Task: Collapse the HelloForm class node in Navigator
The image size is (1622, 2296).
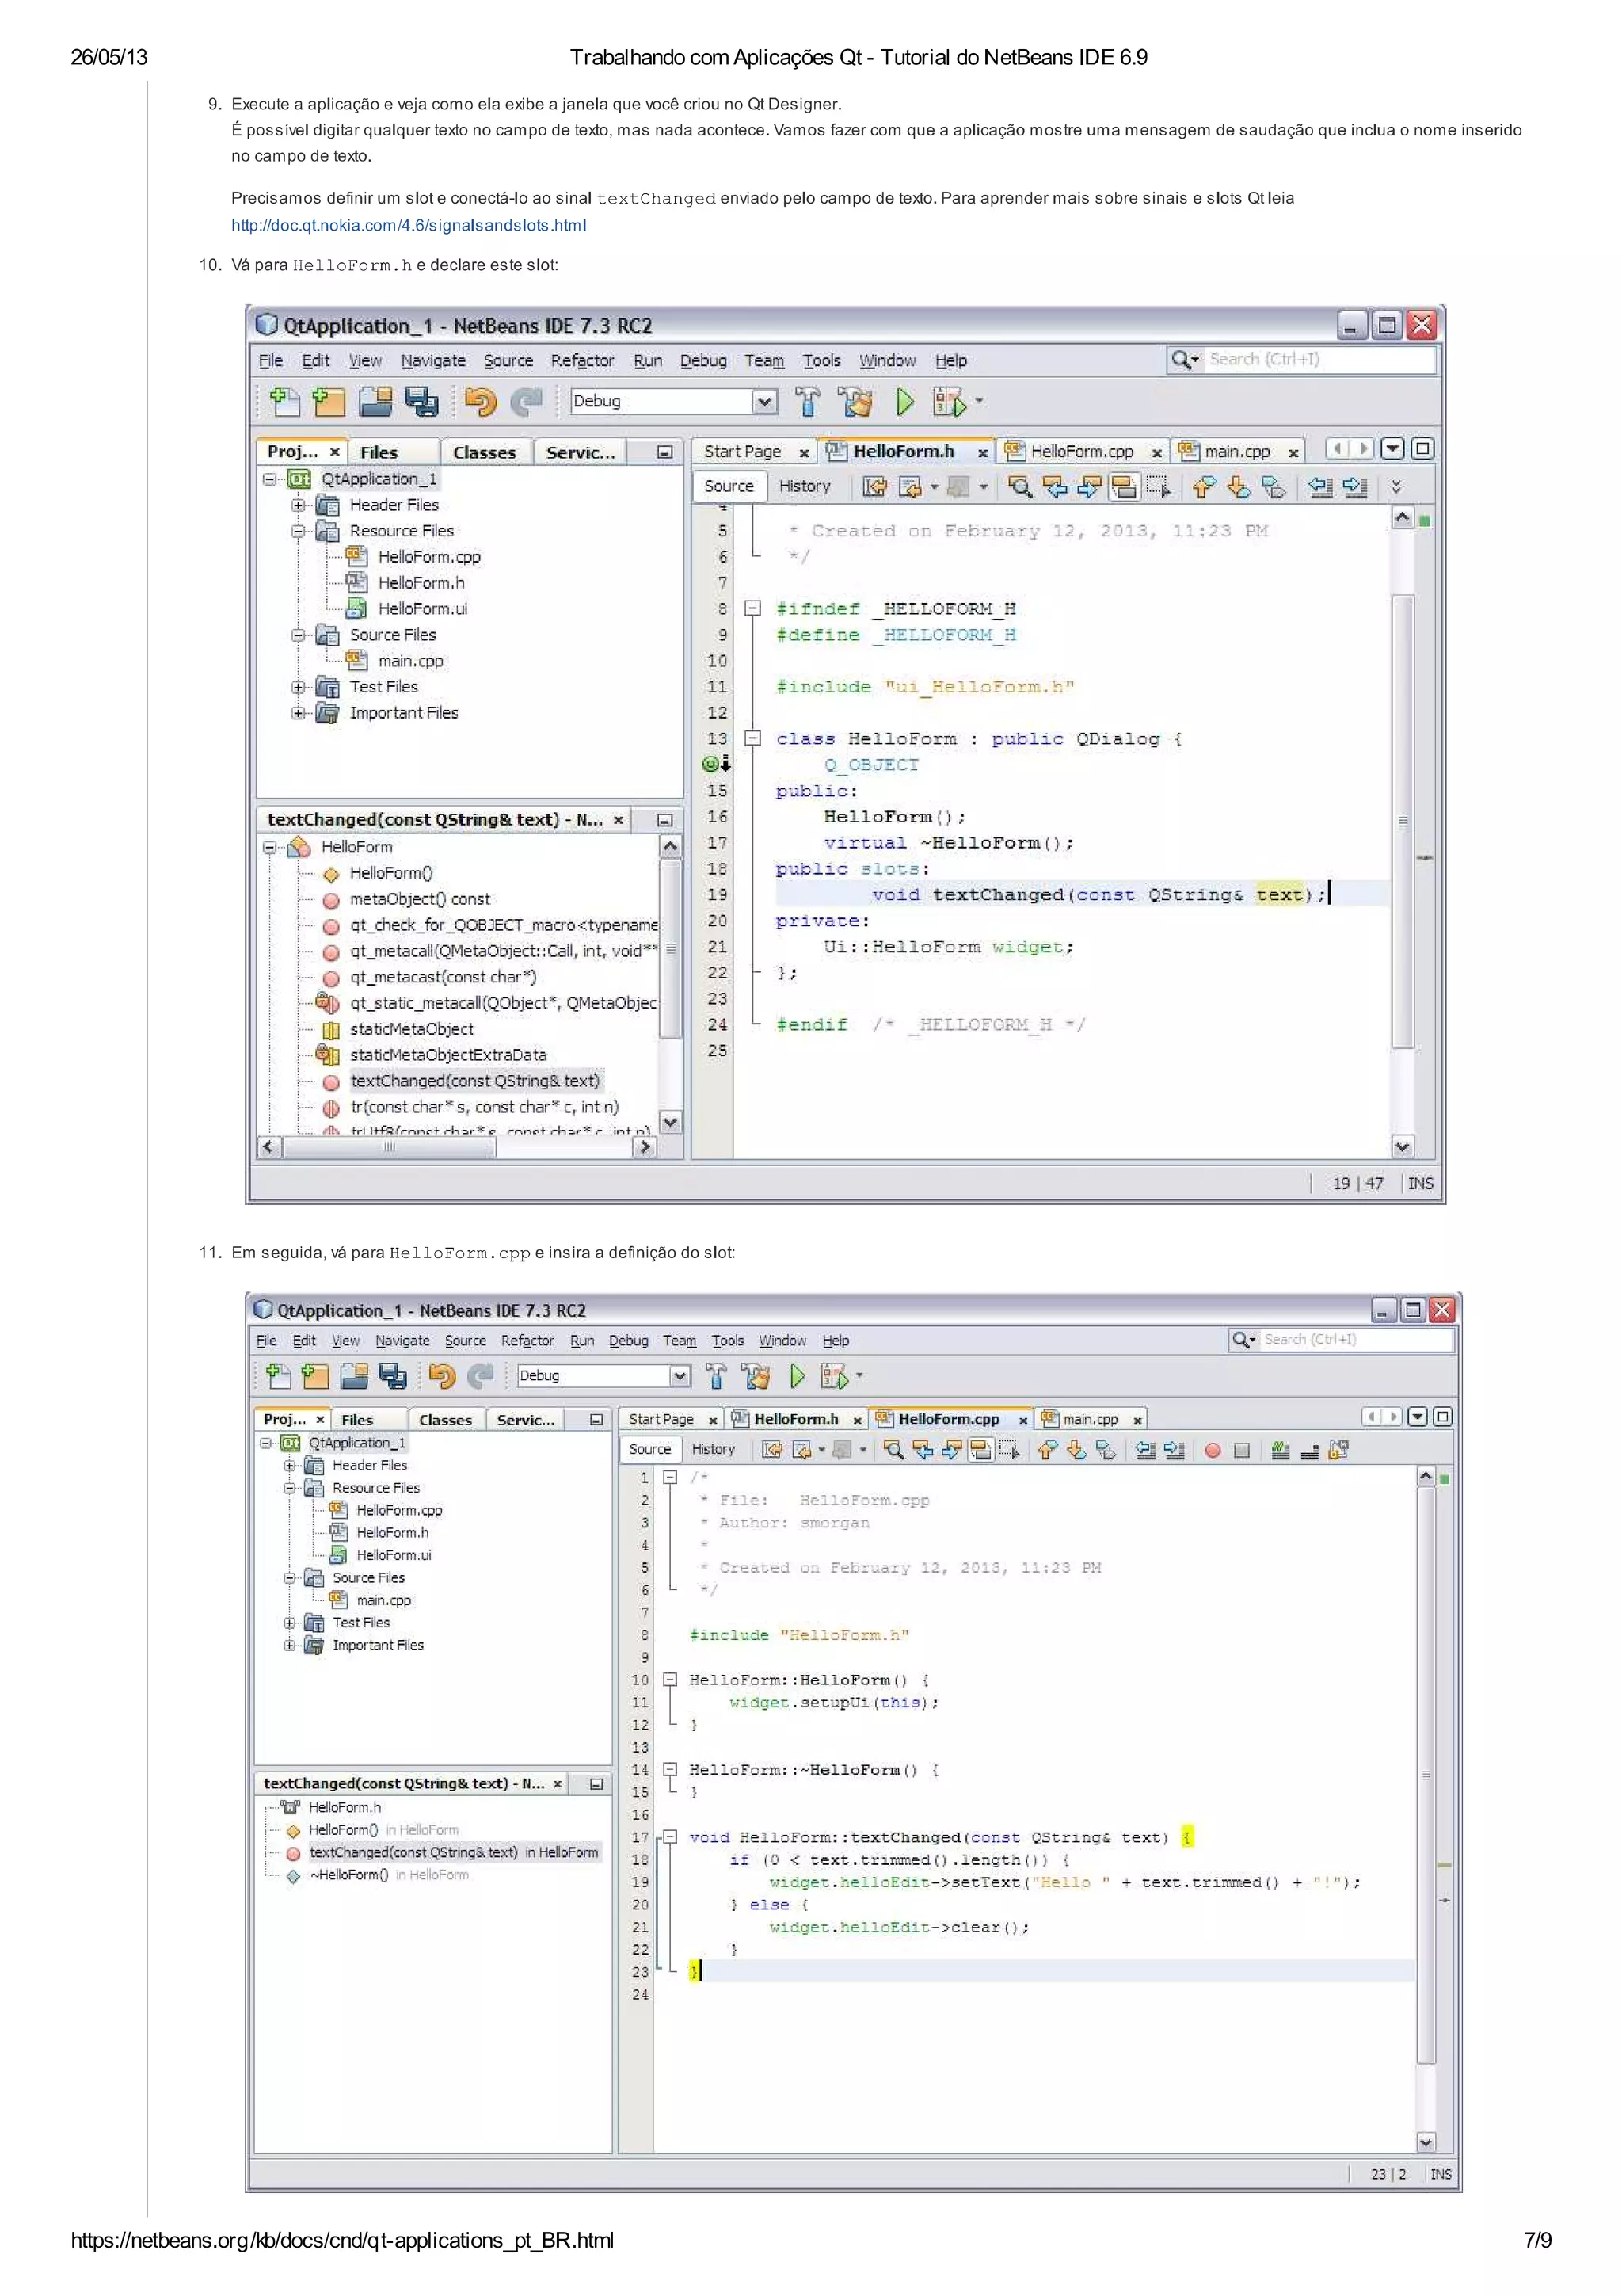Action: tap(270, 847)
